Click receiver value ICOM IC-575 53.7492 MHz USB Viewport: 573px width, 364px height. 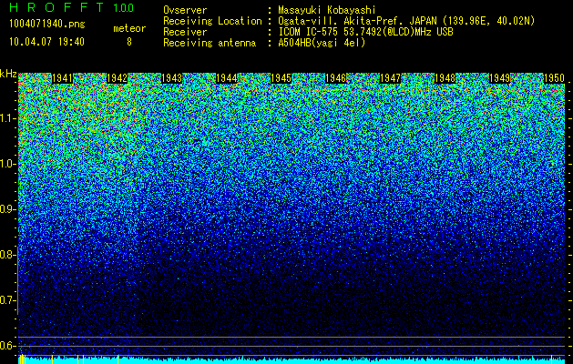pyautogui.click(x=365, y=32)
